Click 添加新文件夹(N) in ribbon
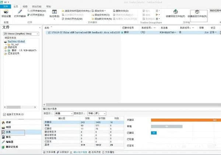The width and height of the screenshot is (221, 155). [102, 19]
